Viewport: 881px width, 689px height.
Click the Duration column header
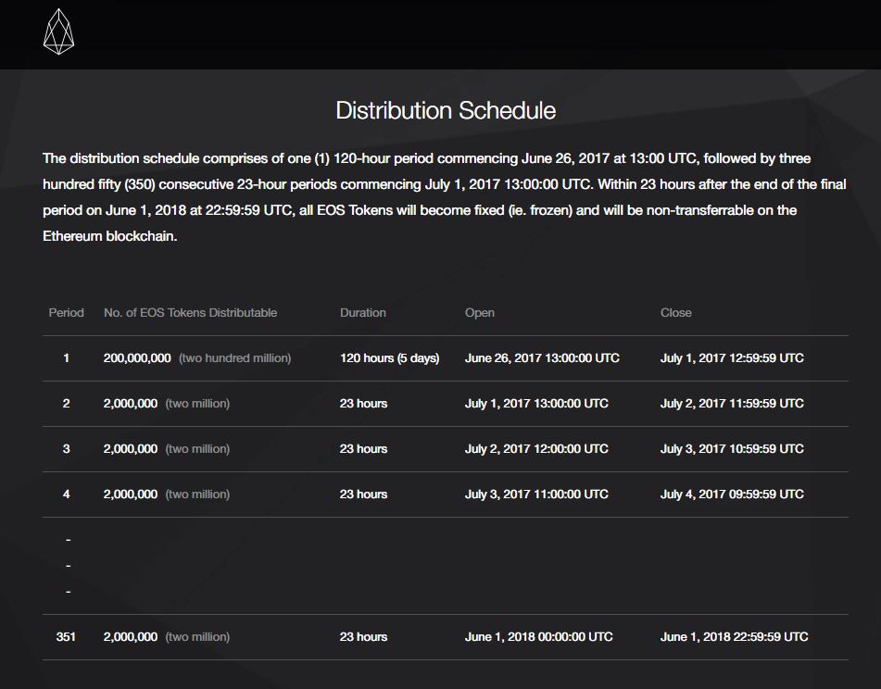363,313
